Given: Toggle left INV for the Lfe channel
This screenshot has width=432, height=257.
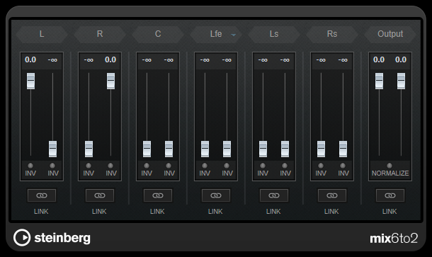Looking at the screenshot, I should [x=205, y=166].
